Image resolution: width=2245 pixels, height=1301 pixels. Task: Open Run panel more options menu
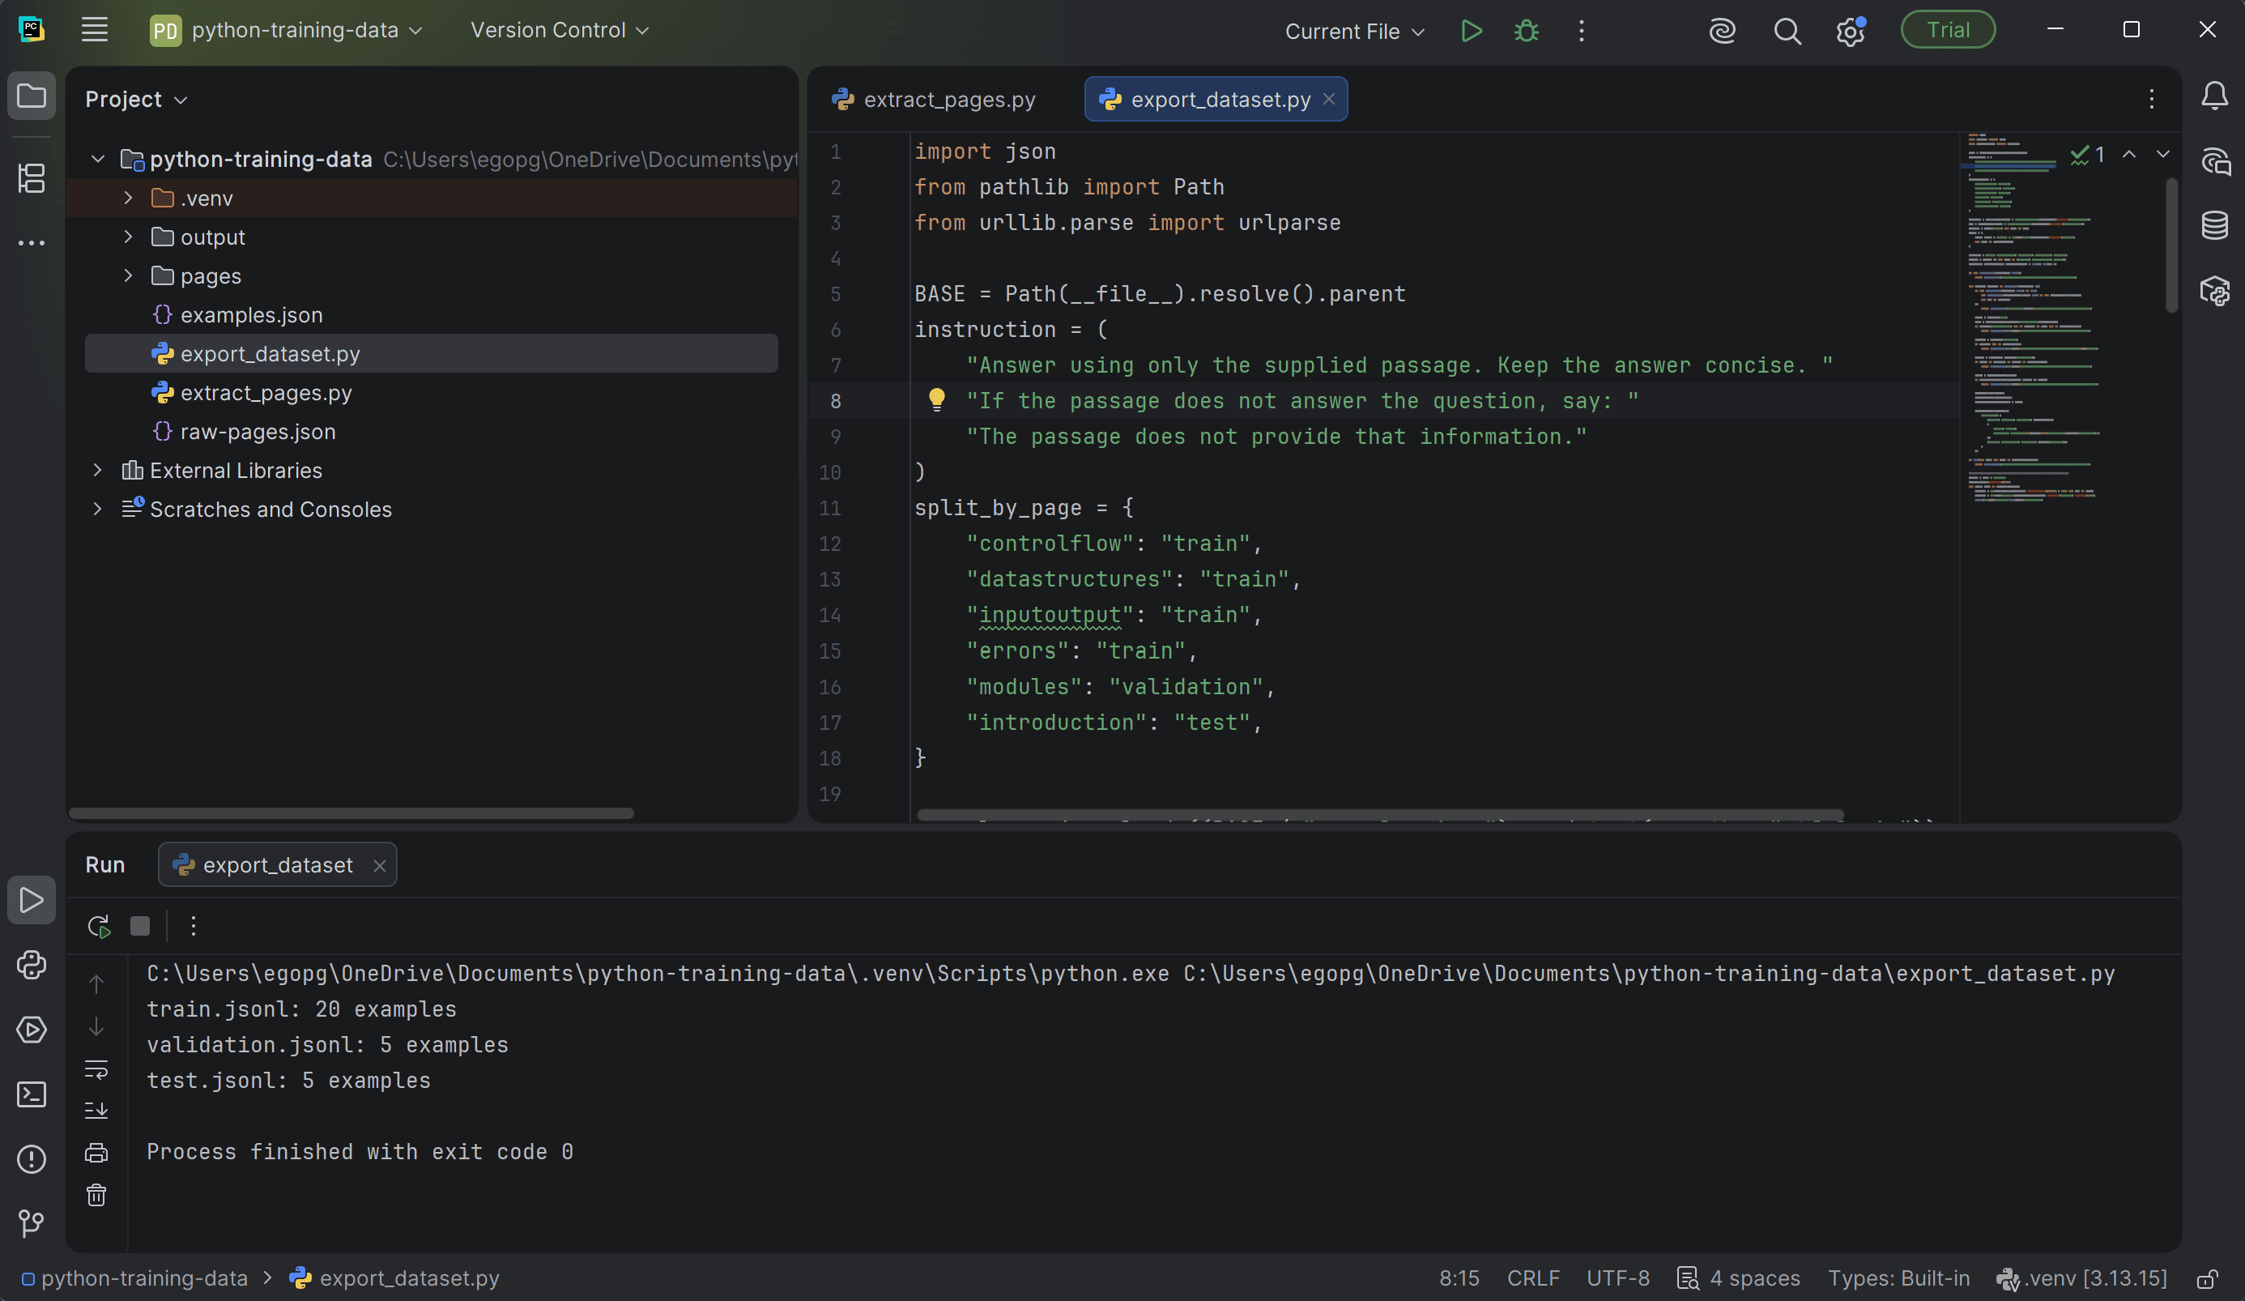pos(194,926)
